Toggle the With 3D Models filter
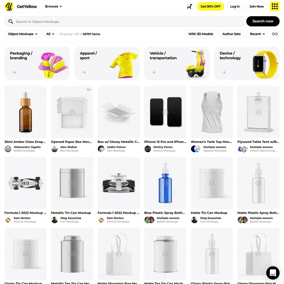The height and width of the screenshot is (284, 284). pos(201,34)
